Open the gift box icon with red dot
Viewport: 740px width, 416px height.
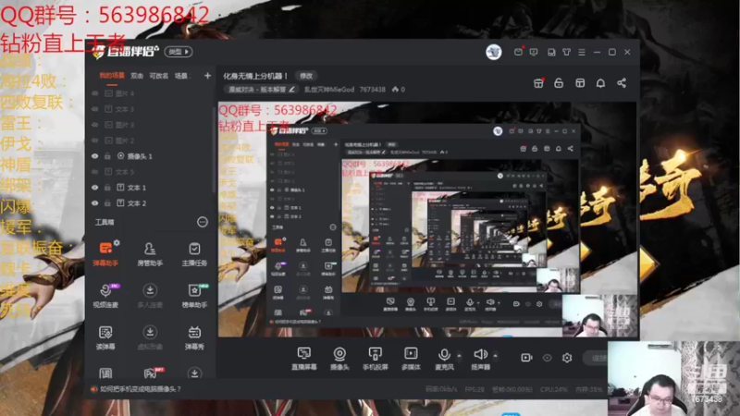(538, 83)
